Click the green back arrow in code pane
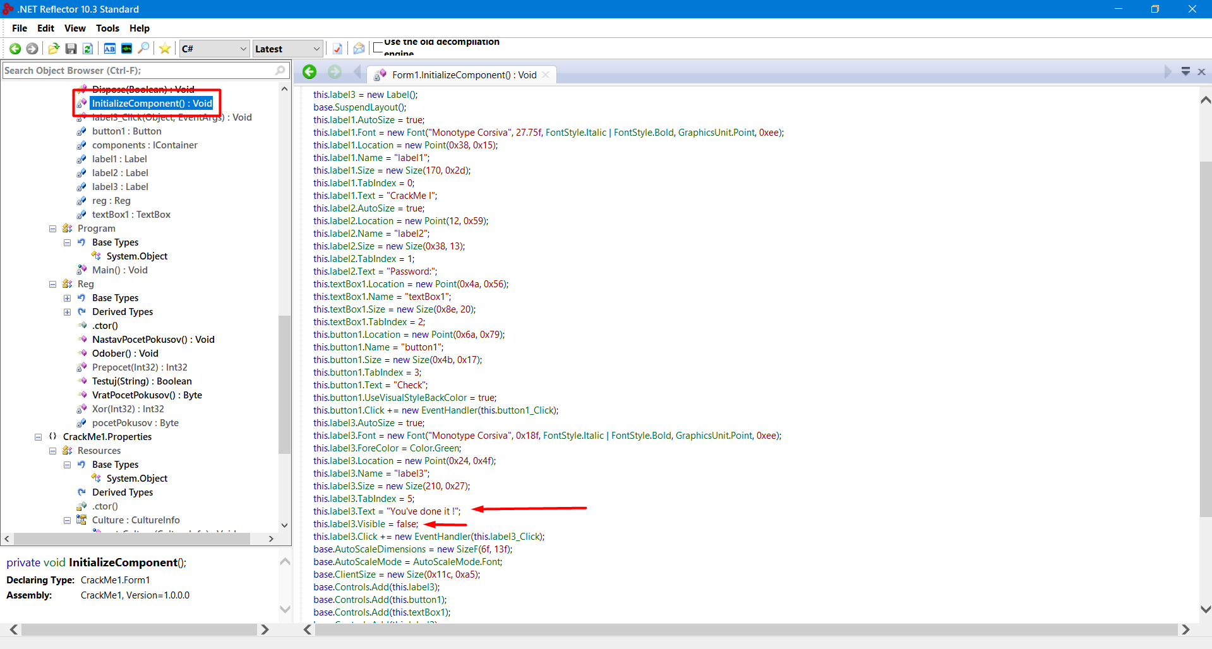1212x649 pixels. (x=309, y=72)
